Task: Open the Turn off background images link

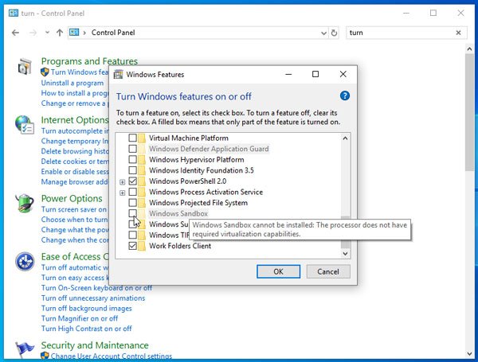Action: click(87, 308)
